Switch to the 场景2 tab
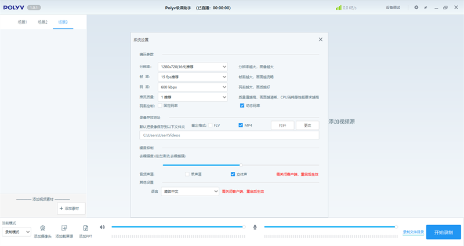Image resolution: width=464 pixels, height=246 pixels. [x=42, y=22]
